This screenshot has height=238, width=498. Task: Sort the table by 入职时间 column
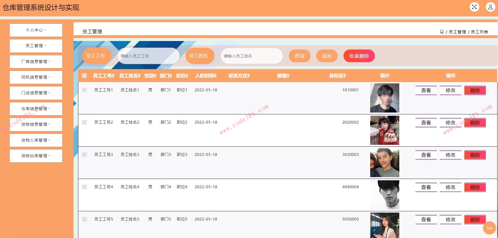click(x=206, y=76)
